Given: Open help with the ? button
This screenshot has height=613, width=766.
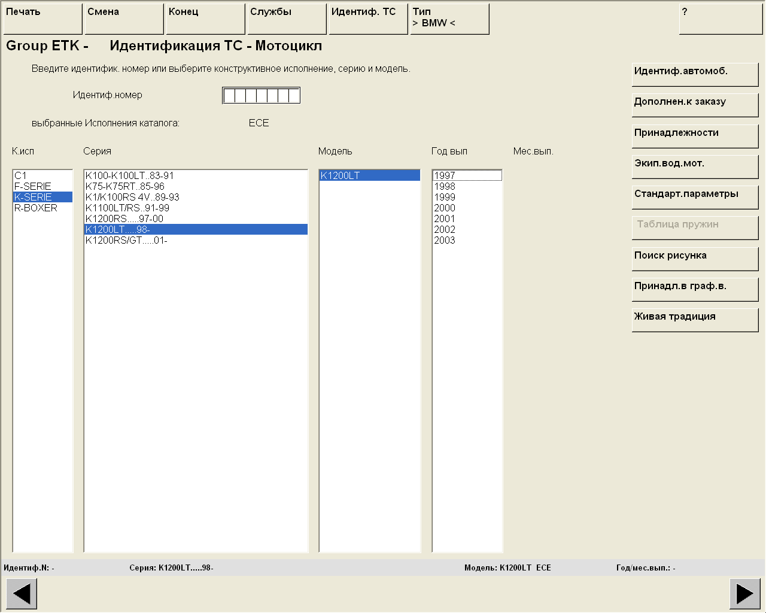Looking at the screenshot, I should pyautogui.click(x=721, y=19).
